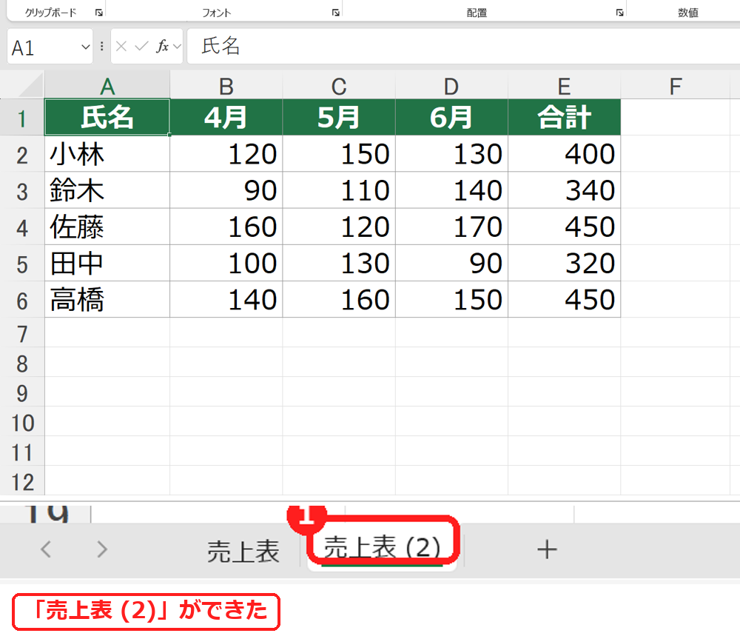Click 佐藤's 4月 cell 160
This screenshot has width=740, height=636.
[x=226, y=227]
